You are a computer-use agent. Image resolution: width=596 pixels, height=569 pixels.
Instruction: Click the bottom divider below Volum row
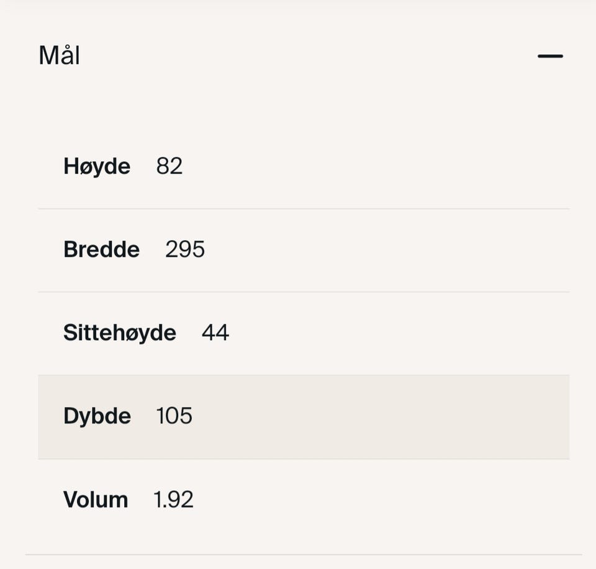[304, 555]
